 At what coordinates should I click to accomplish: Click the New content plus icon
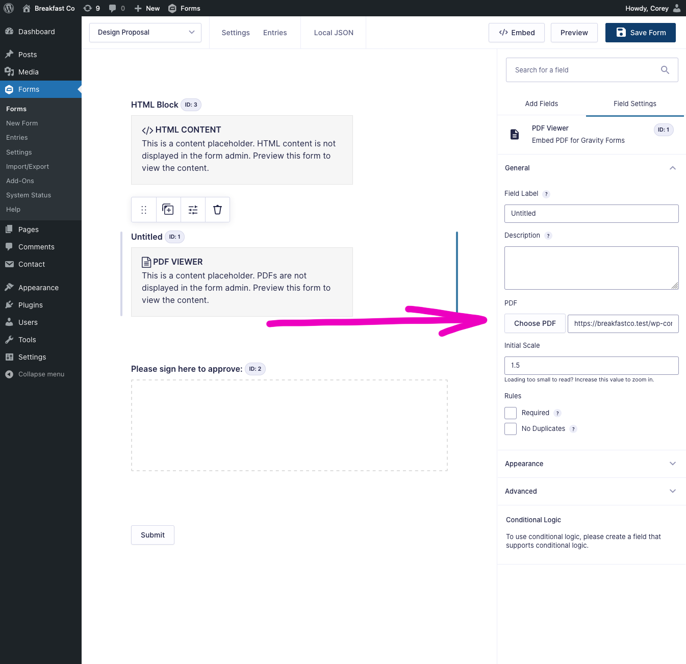(138, 8)
